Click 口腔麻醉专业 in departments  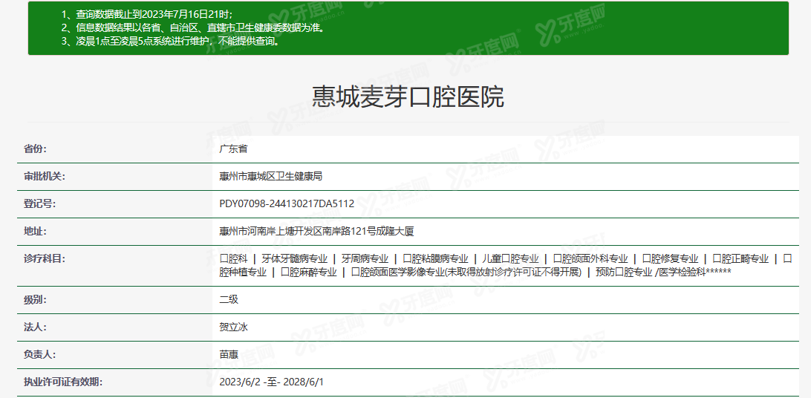tap(309, 272)
